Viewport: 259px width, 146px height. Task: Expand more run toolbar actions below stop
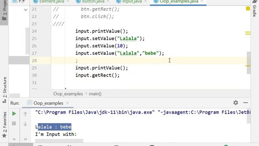tap(14, 139)
